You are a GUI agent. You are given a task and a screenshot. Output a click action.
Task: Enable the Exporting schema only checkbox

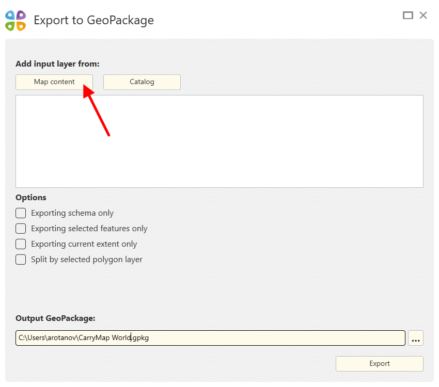[21, 213]
